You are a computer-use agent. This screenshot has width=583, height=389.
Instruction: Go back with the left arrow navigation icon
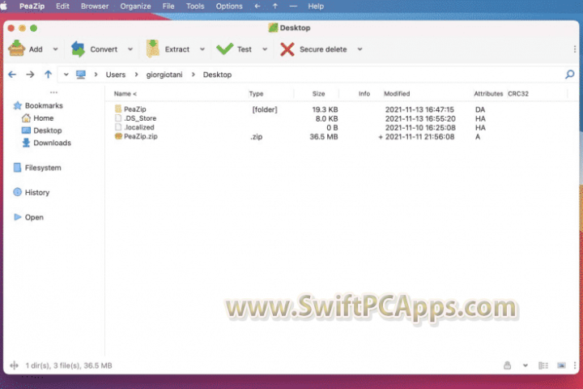12,75
